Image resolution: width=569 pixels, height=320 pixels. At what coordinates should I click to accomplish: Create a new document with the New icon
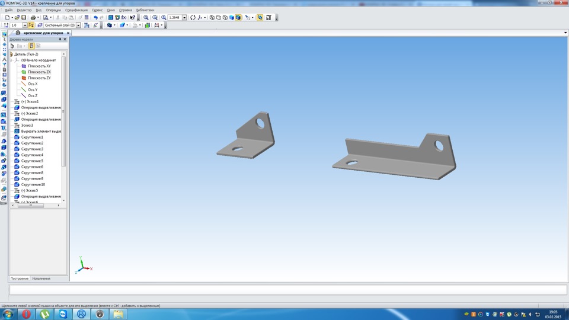[x=7, y=17]
